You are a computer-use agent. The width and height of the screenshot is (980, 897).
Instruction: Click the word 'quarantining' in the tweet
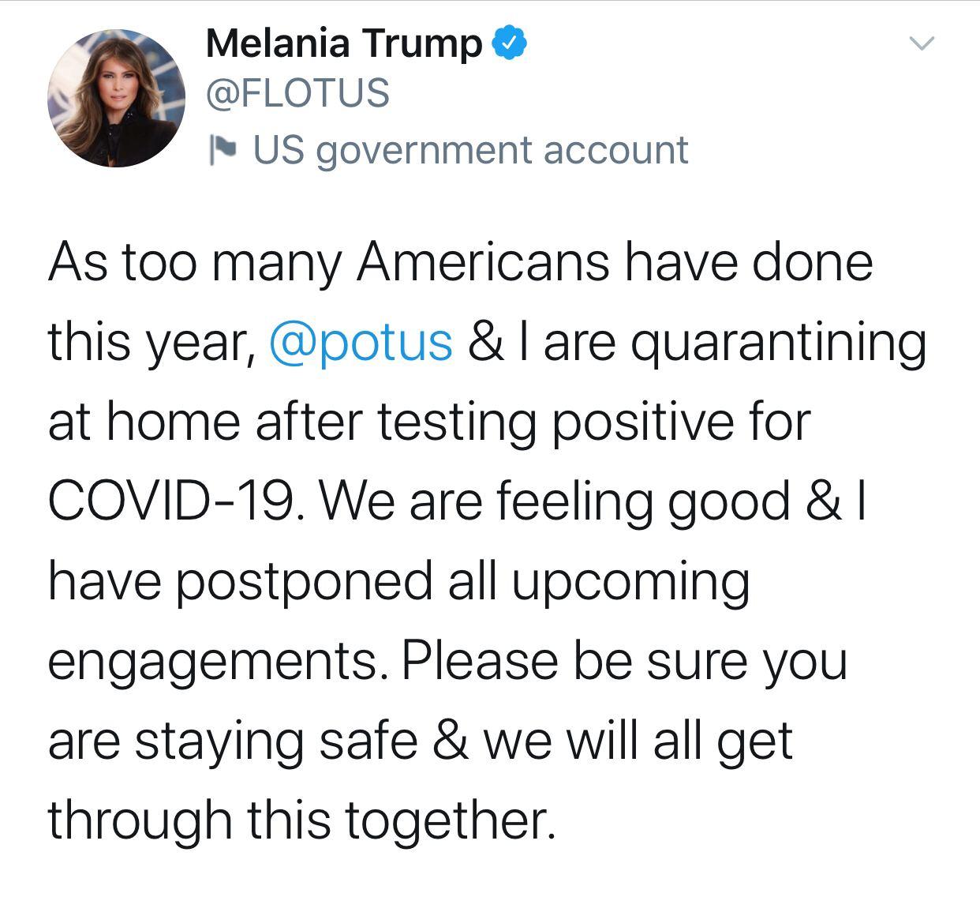point(778,343)
